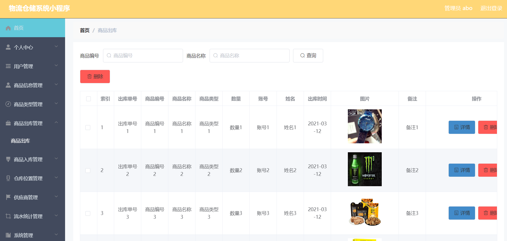Click the search icon in 商品编号 field
This screenshot has height=241, width=507.
click(109, 56)
